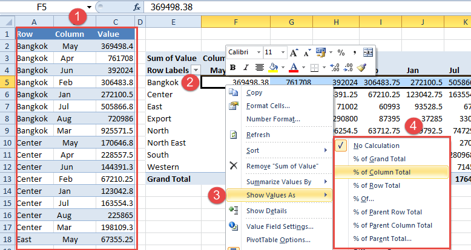Apply the yellow fill color swatch
This screenshot has height=250, width=471.
[273, 67]
